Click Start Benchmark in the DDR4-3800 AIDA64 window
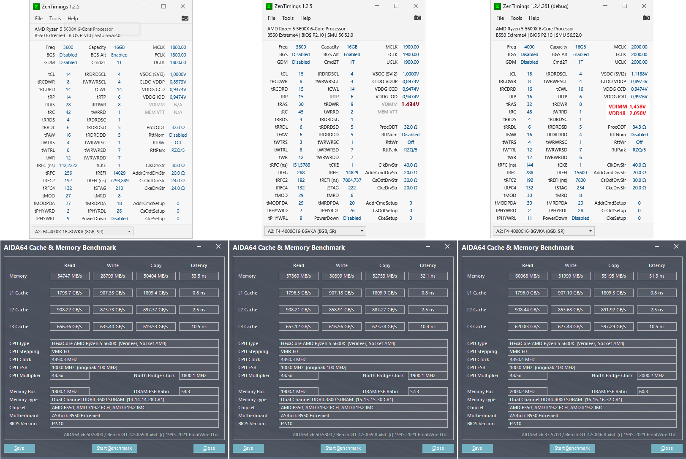 click(343, 448)
